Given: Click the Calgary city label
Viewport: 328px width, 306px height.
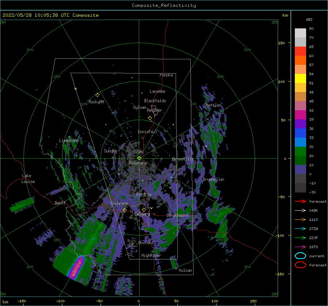Looking at the screenshot, I should point(142,214).
